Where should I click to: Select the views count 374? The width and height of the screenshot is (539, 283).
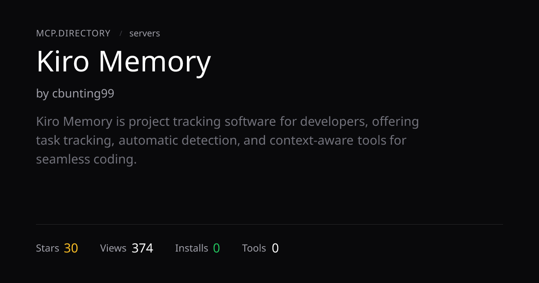click(x=142, y=248)
